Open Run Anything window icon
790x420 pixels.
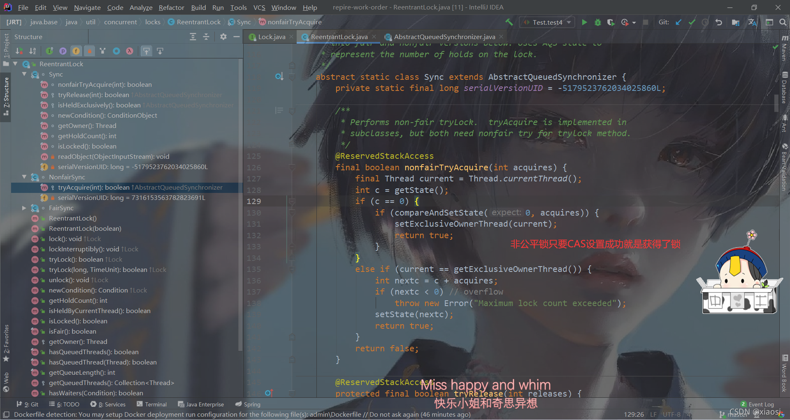tap(769, 22)
